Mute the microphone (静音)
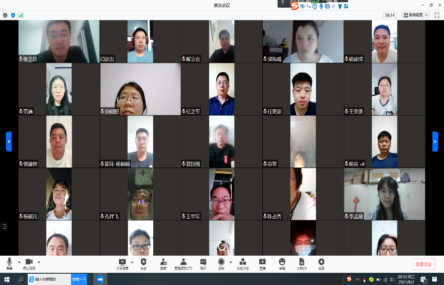 point(9,263)
